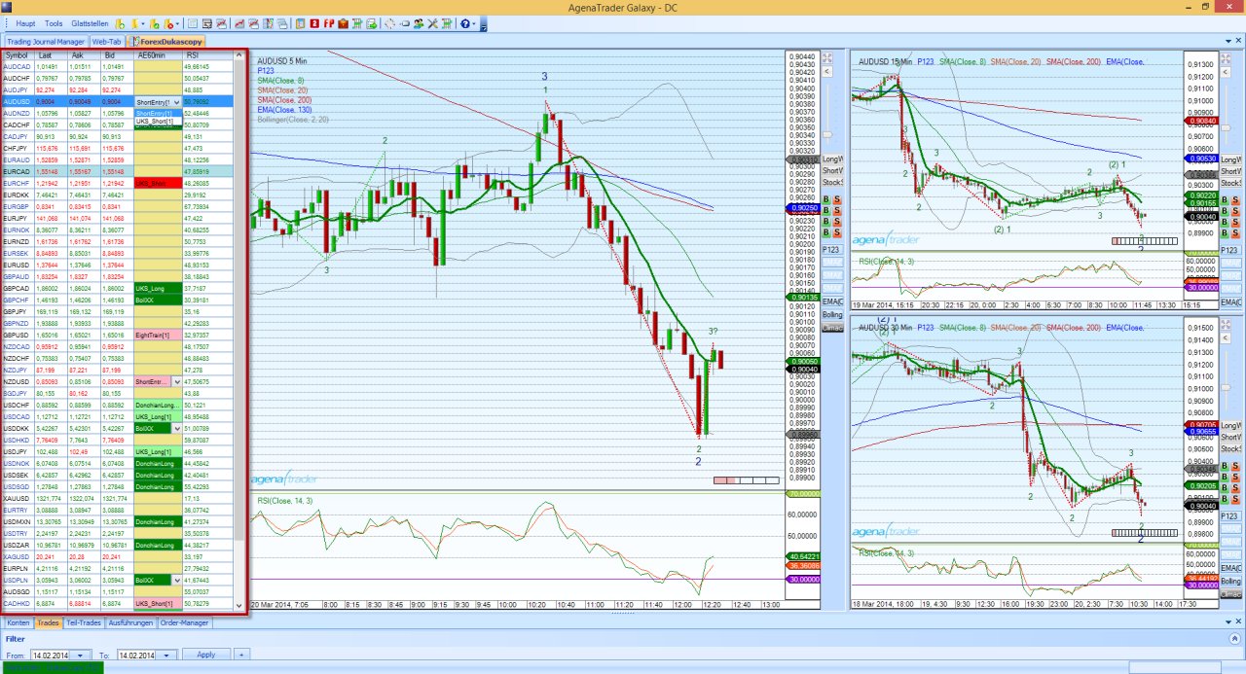
Task: Expand AE60min dropdown in the USDDKK row
Action: (x=176, y=428)
